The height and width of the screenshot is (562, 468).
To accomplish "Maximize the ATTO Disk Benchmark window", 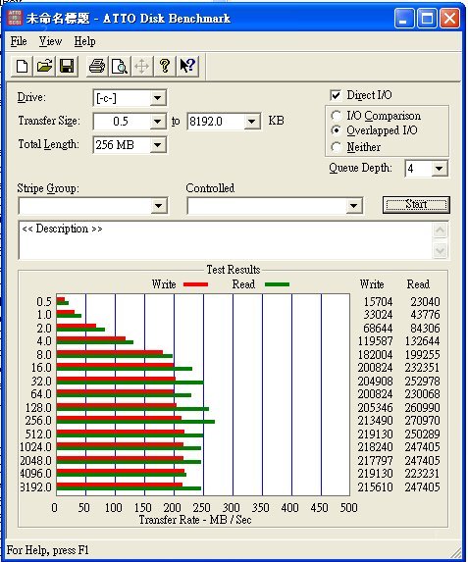I will (427, 19).
